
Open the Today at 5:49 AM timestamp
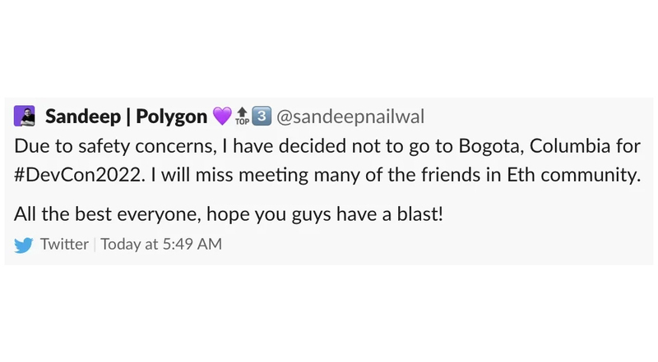[x=161, y=245]
